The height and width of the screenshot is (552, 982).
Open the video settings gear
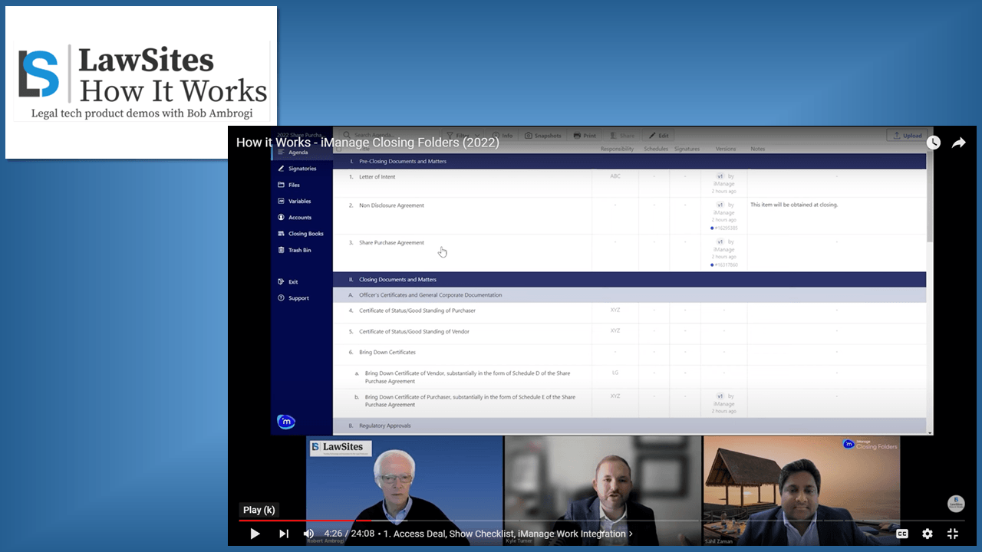point(928,534)
